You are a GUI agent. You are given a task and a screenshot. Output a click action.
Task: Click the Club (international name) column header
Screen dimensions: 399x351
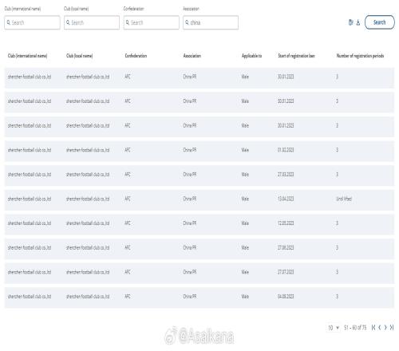28,56
